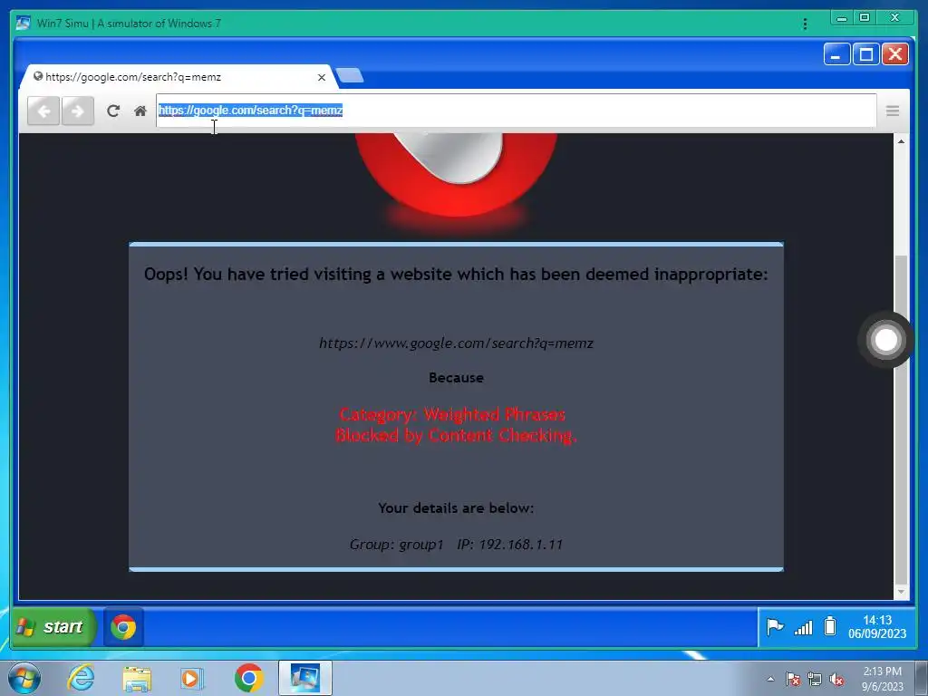Click the Chrome icon in simulated taskbar

point(123,627)
